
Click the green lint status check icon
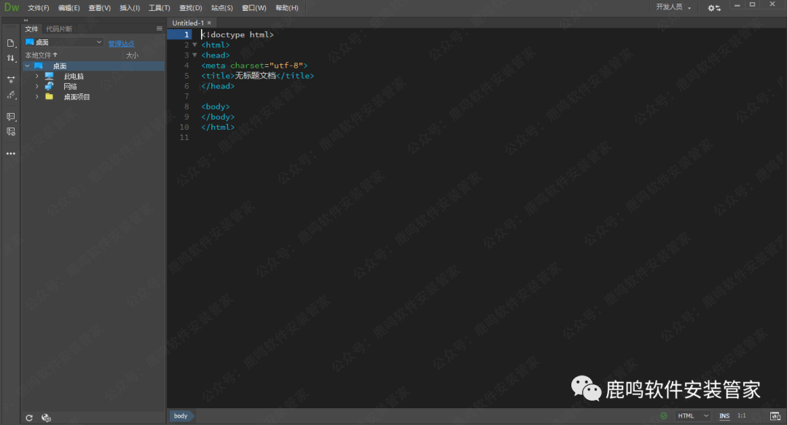click(663, 416)
